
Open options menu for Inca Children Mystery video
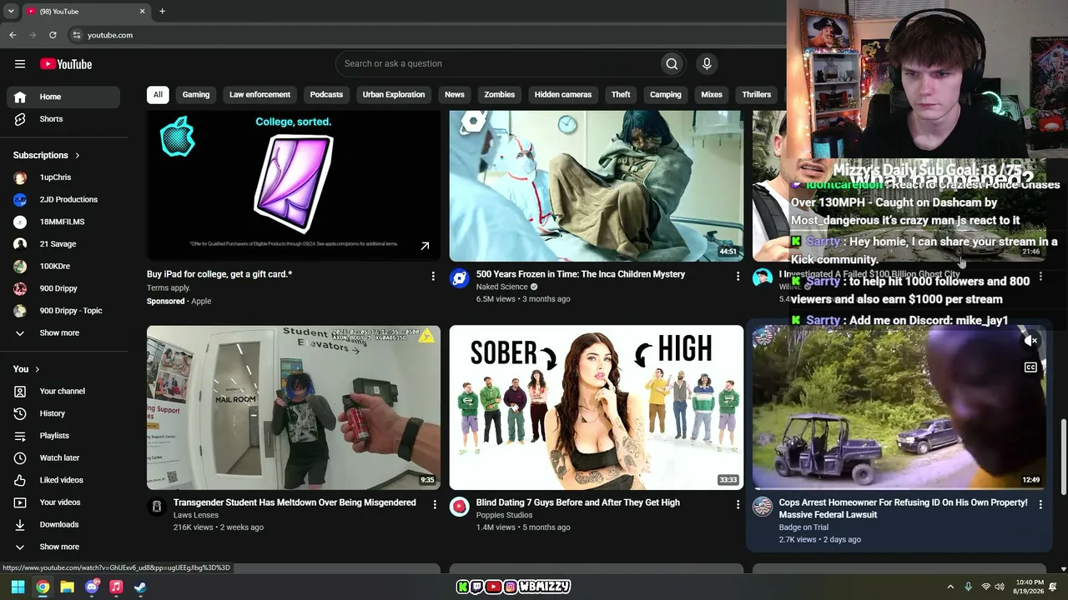pyautogui.click(x=738, y=276)
